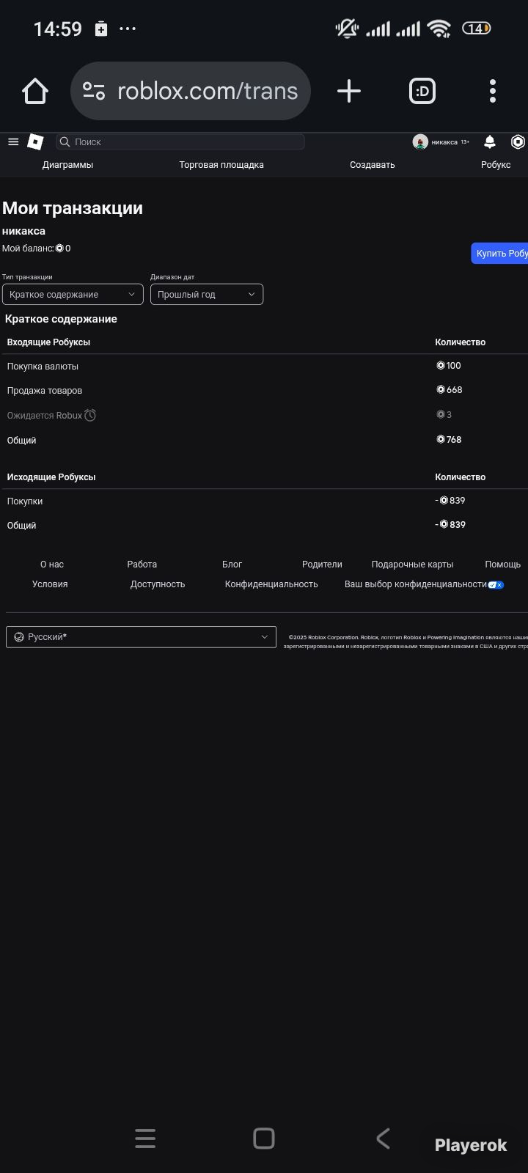Image resolution: width=528 pixels, height=1173 pixels.
Task: Open the Русский language selector
Action: click(141, 637)
